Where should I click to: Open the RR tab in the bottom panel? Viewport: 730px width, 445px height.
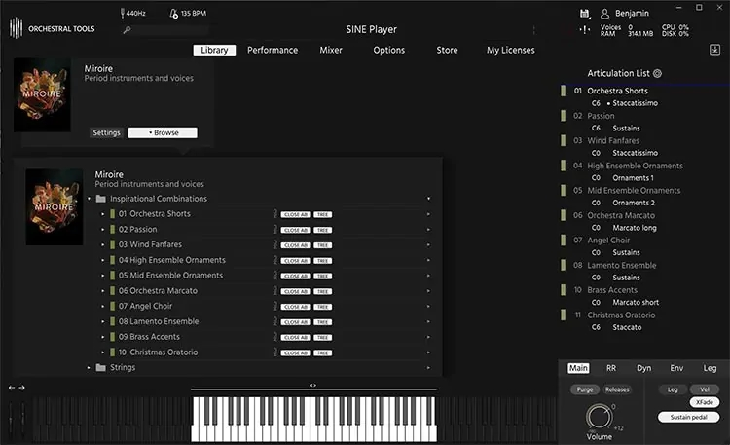coord(611,368)
